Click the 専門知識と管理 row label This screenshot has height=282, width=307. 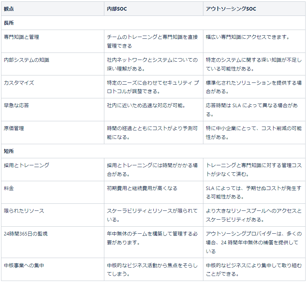tap(22, 37)
